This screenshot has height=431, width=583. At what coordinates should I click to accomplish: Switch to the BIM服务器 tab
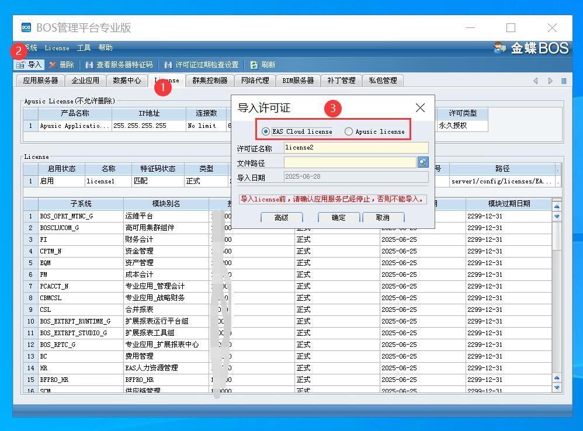click(298, 80)
